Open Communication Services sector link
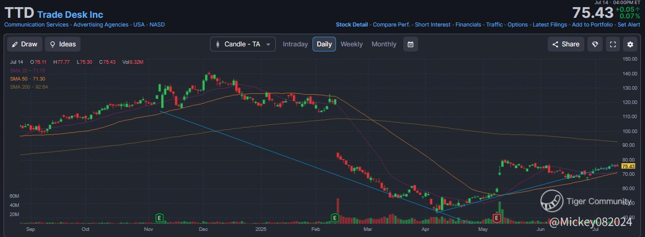This screenshot has width=645, height=237. coord(36,24)
